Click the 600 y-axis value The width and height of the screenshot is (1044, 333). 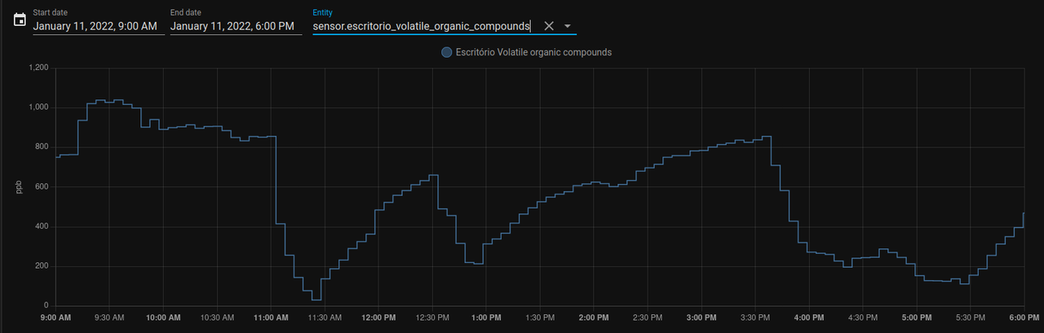(x=42, y=187)
